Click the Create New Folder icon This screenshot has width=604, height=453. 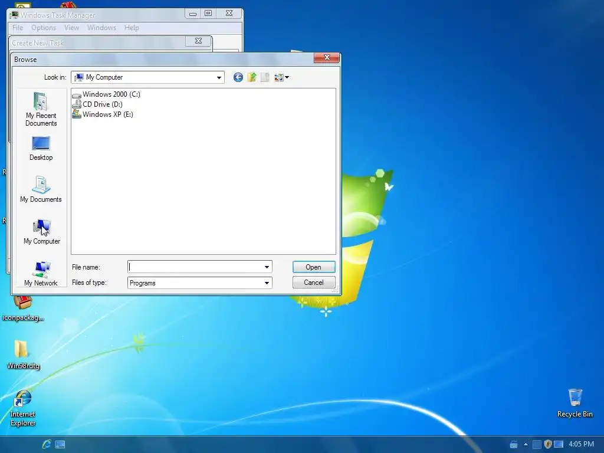[265, 77]
